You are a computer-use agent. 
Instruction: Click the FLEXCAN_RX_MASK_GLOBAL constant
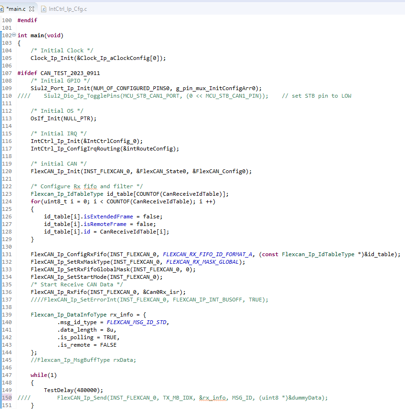tap(202, 262)
